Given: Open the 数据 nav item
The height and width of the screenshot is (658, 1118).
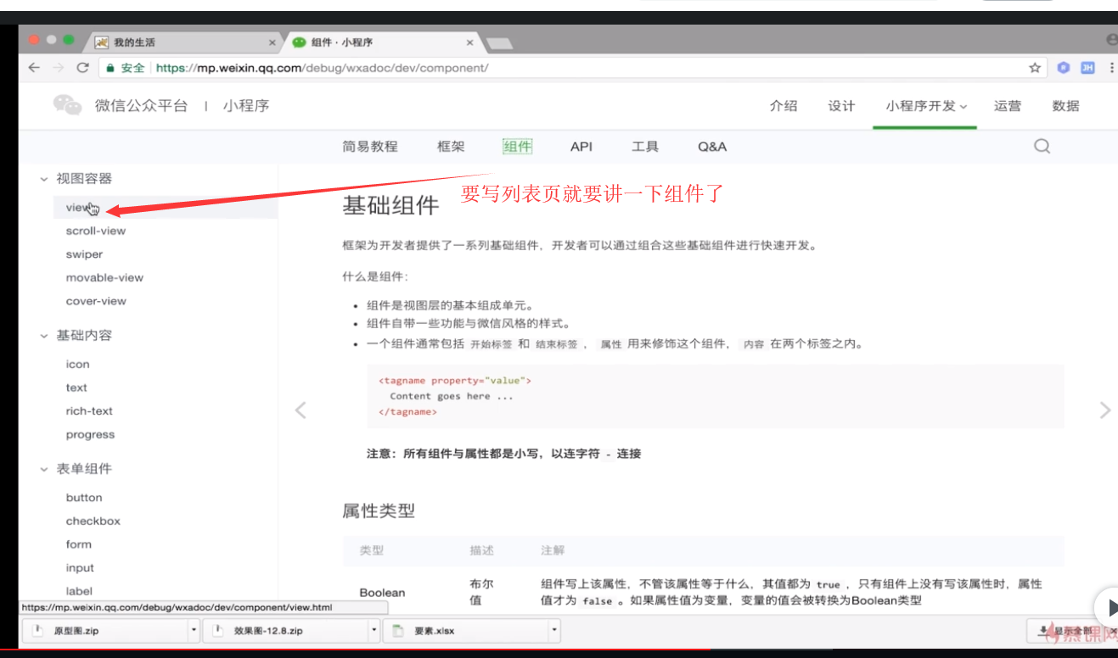Looking at the screenshot, I should [1065, 105].
